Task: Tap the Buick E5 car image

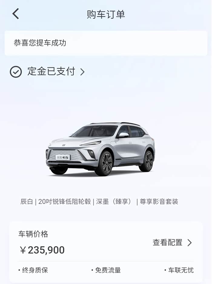Action: [100, 149]
